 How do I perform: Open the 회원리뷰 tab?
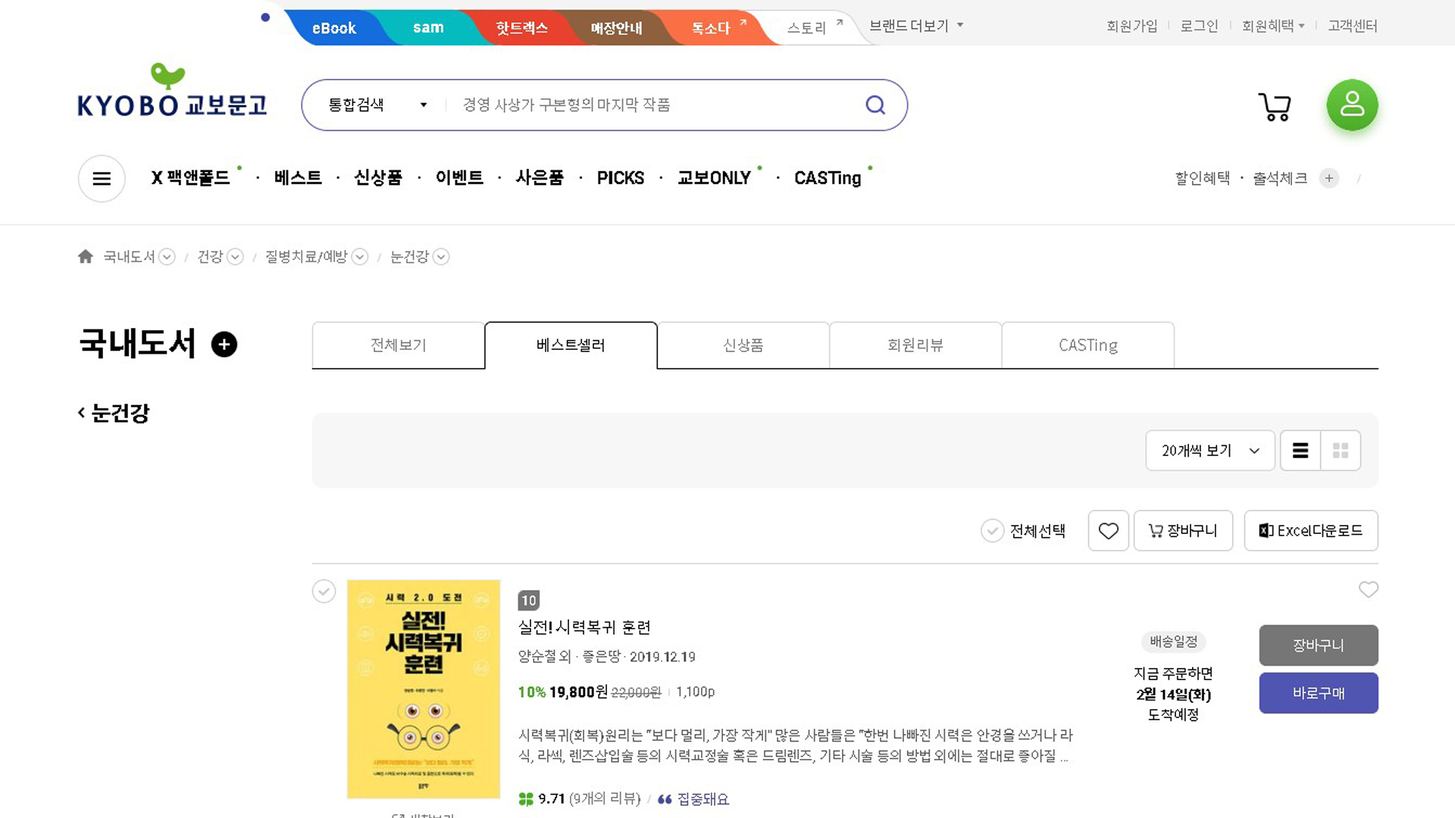point(915,345)
